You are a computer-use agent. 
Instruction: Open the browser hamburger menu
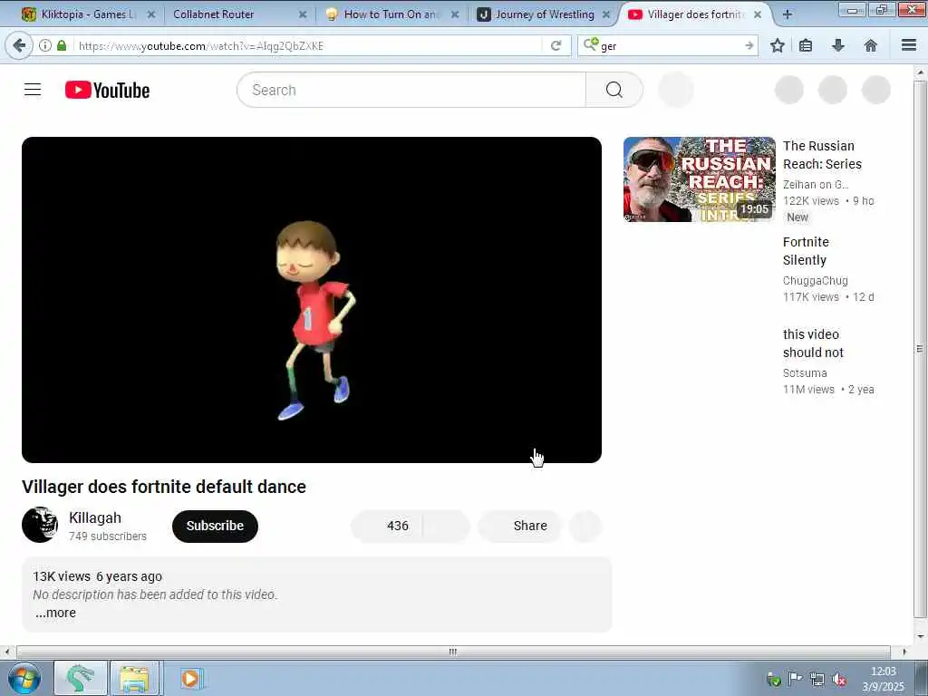coord(909,45)
